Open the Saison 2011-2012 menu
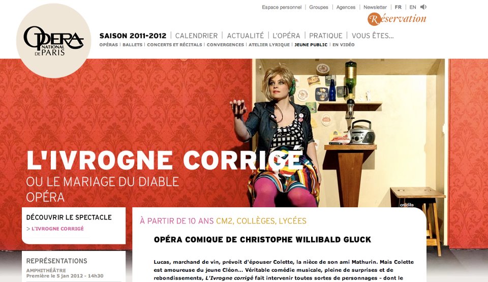 [133, 36]
